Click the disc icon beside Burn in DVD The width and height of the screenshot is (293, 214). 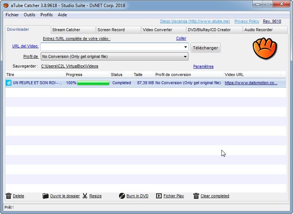(122, 196)
